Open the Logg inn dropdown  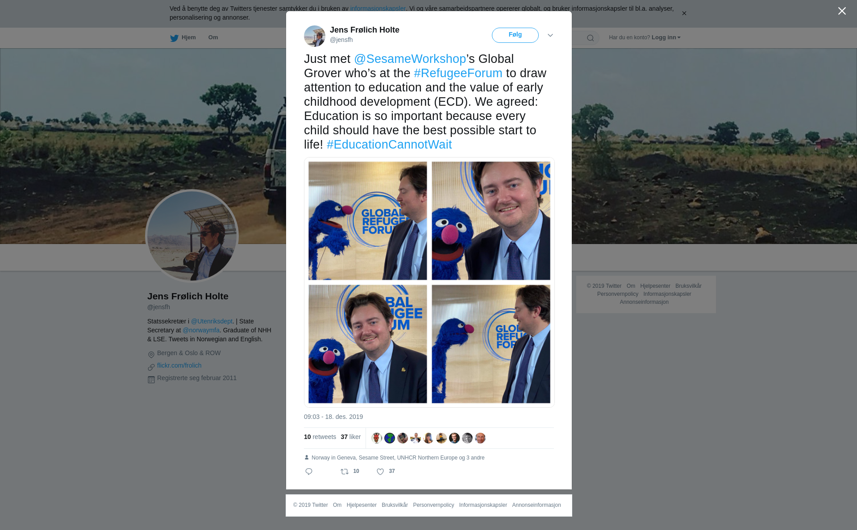(666, 37)
